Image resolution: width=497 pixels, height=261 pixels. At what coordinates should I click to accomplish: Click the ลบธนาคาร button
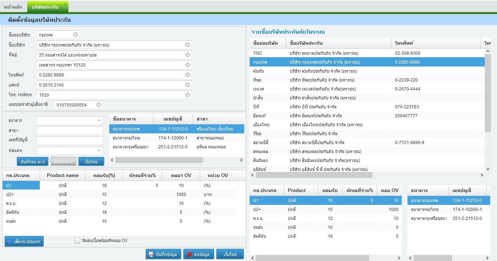tap(63, 162)
